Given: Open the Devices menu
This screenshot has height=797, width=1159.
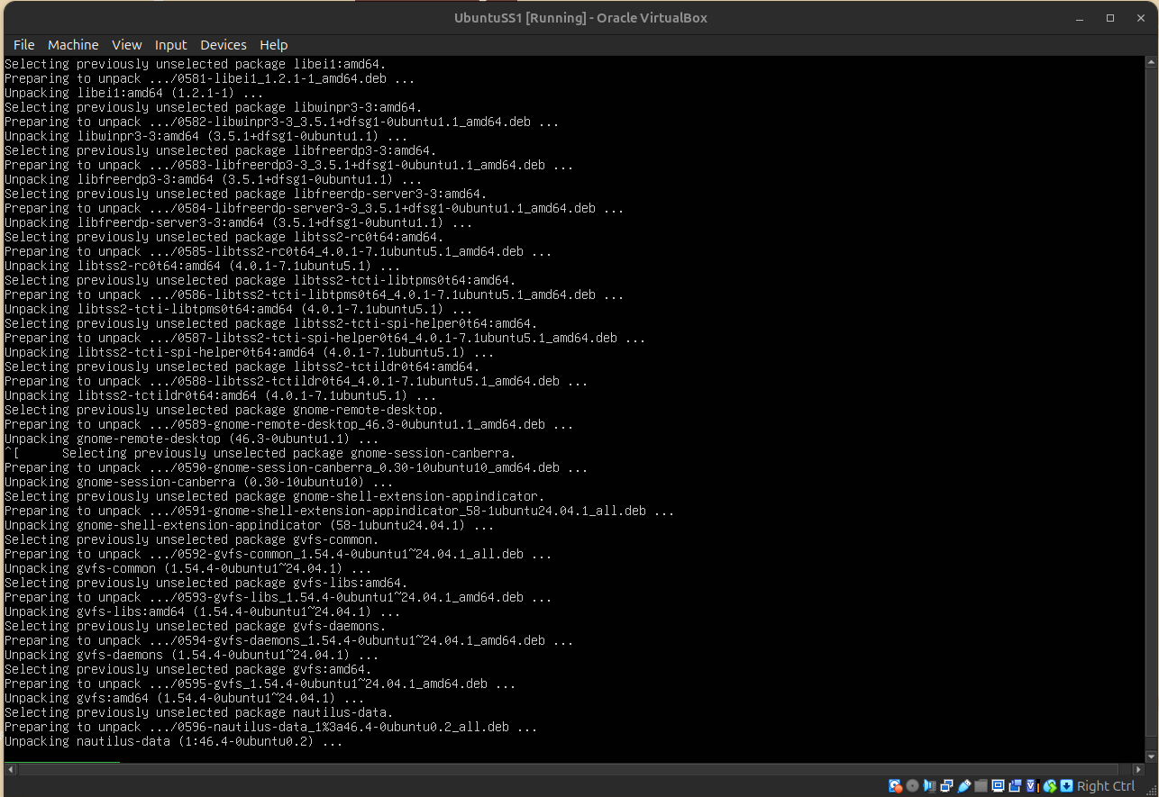Looking at the screenshot, I should (x=224, y=45).
